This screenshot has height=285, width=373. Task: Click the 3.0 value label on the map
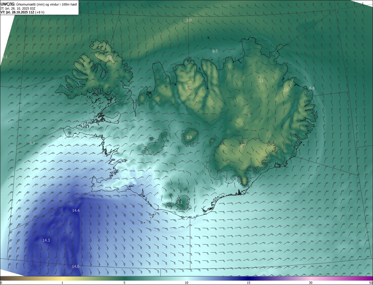point(109,58)
